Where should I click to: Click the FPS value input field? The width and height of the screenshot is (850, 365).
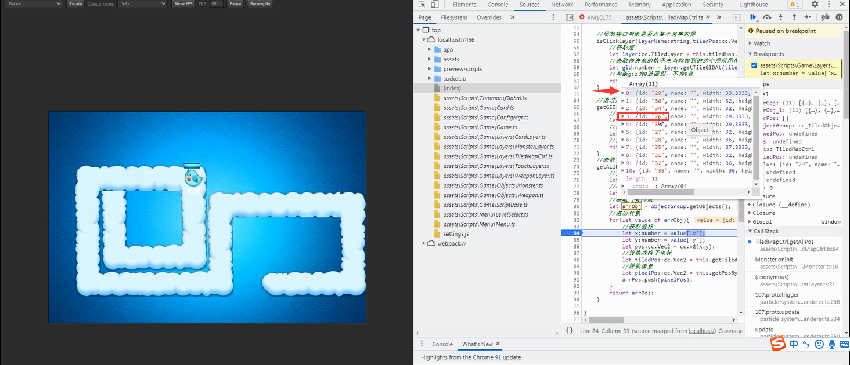click(216, 3)
